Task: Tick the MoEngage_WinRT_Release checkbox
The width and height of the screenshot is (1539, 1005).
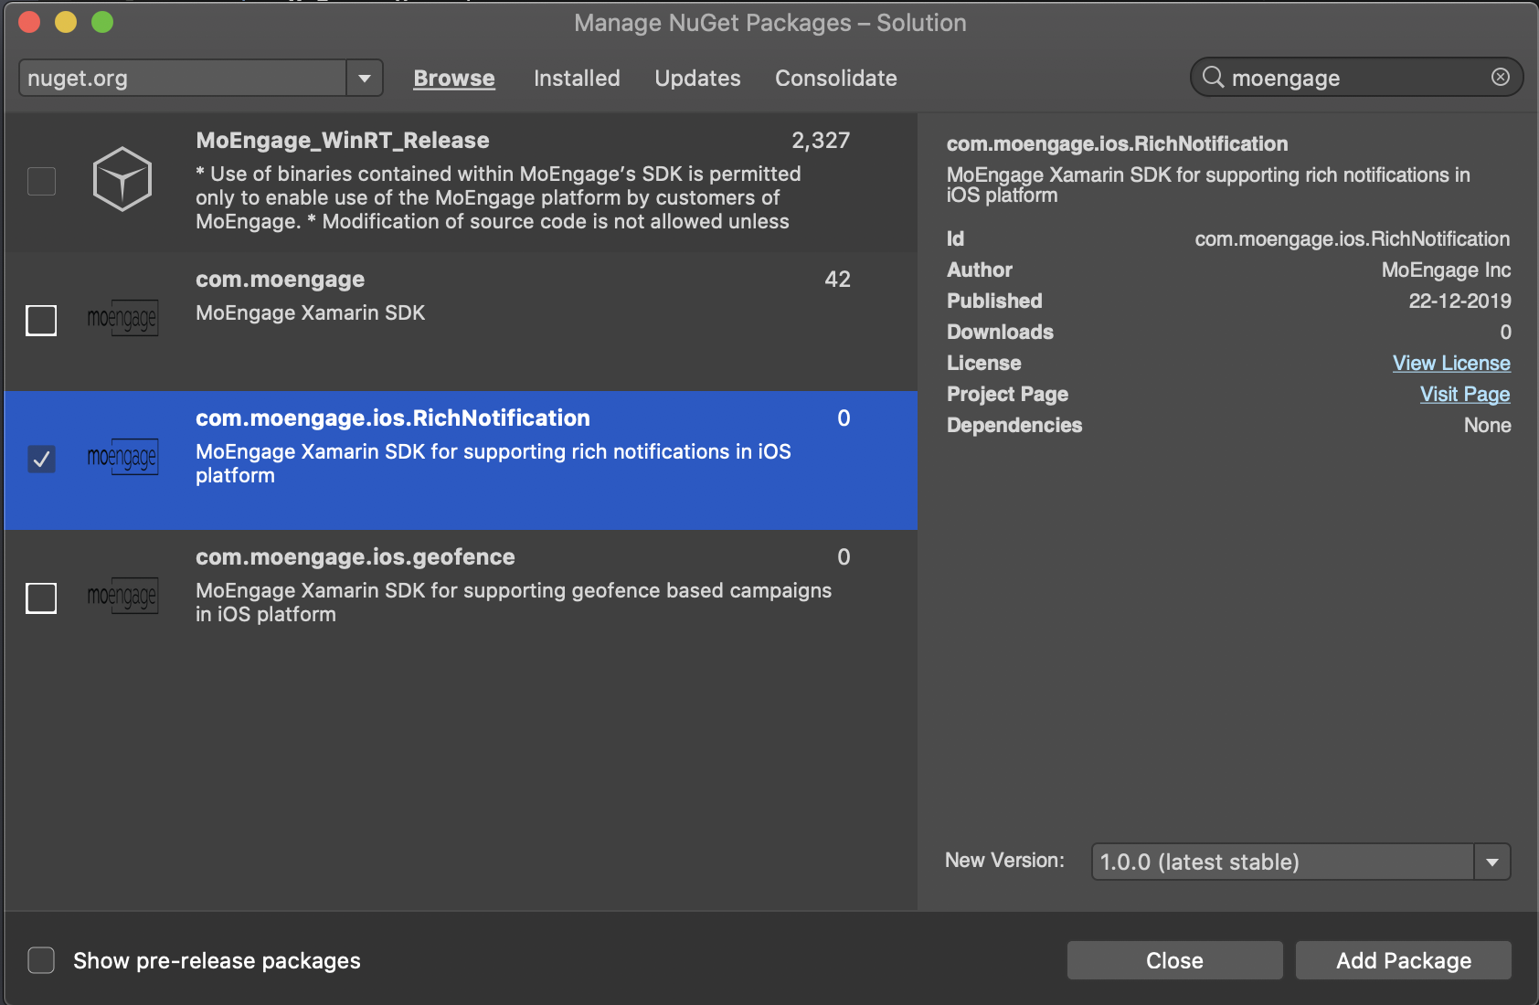Action: (x=41, y=181)
